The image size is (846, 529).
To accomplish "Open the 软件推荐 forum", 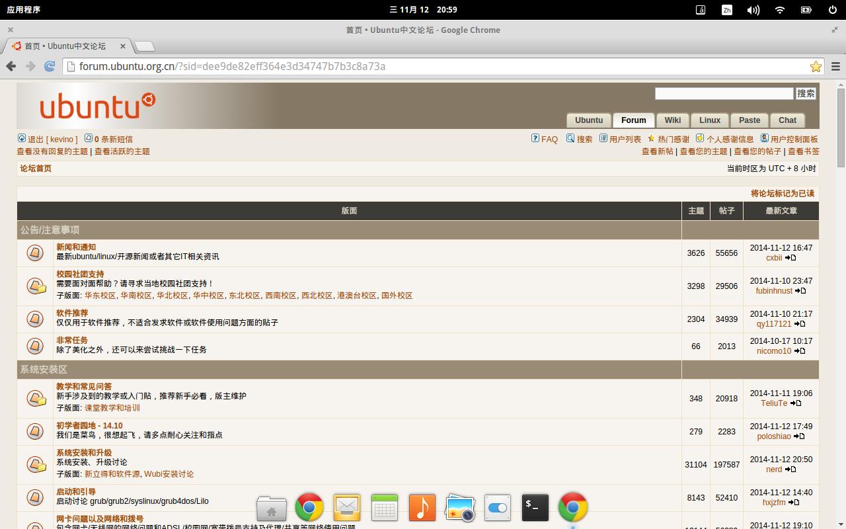I will point(72,313).
